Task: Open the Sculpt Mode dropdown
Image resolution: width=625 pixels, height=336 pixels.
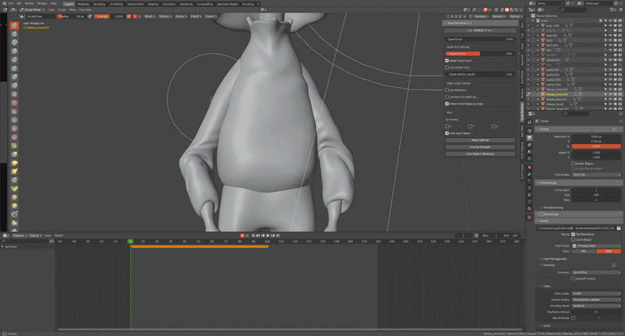Action: point(31,9)
